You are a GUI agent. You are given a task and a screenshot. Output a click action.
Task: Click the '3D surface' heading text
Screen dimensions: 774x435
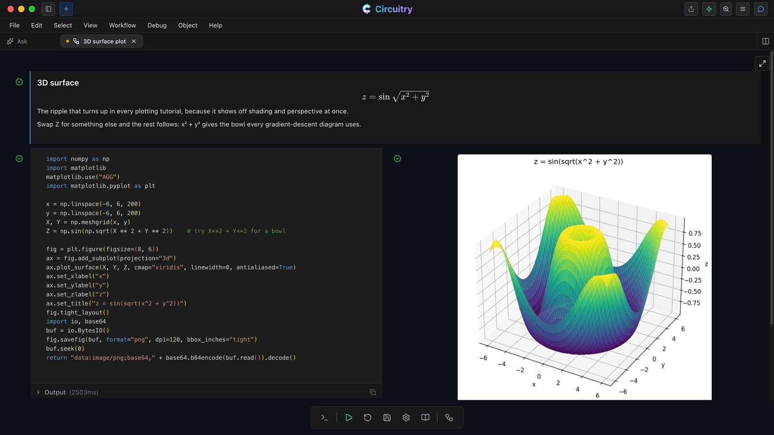(58, 83)
